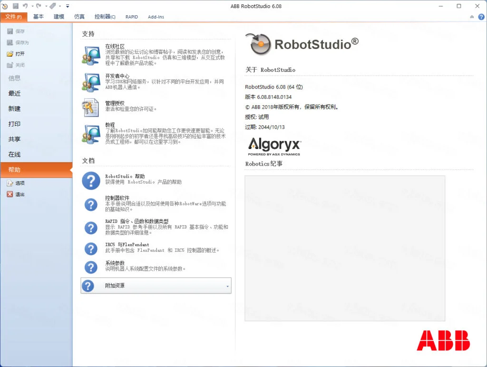Switch to the RAPID ribbon tab
The image size is (487, 367).
click(132, 17)
